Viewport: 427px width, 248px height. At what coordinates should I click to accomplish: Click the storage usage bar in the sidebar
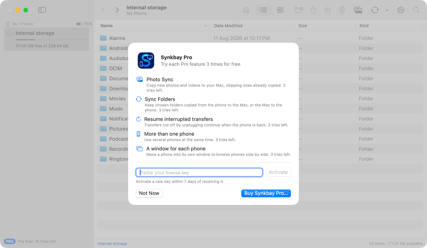coord(51,40)
